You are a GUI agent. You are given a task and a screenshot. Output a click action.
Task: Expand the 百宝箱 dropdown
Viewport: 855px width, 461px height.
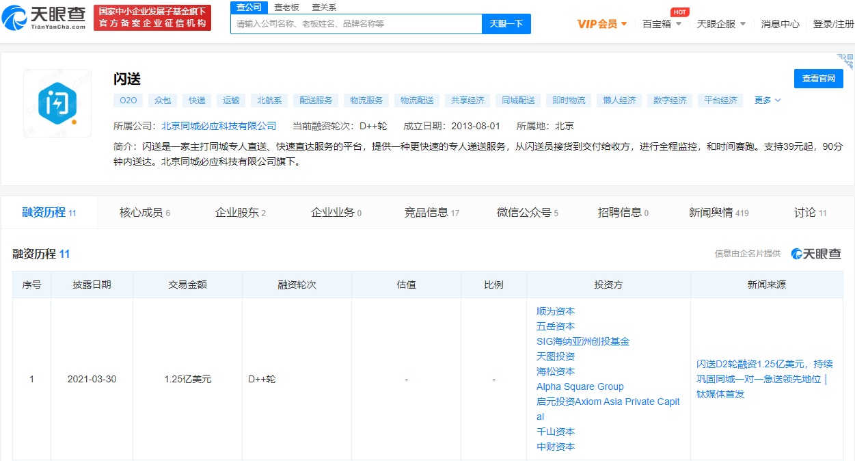662,24
